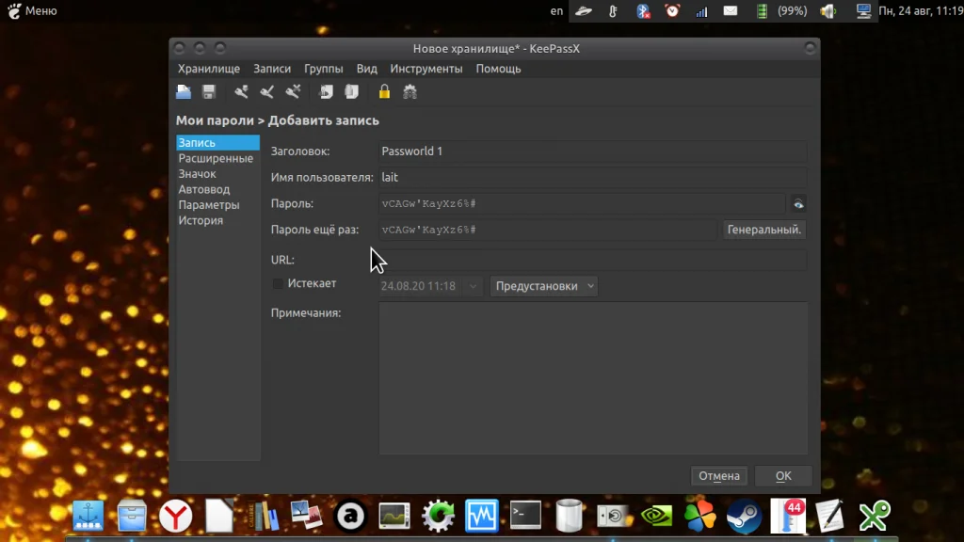This screenshot has height=542, width=964.
Task: Enable the Истекает checkbox
Action: point(278,284)
